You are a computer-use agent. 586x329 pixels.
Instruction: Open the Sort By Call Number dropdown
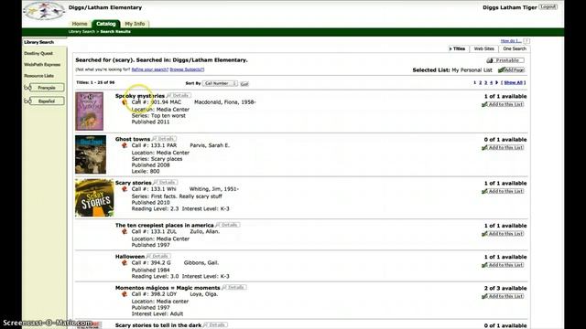[220, 83]
